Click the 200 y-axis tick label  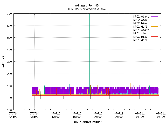(9, 74)
